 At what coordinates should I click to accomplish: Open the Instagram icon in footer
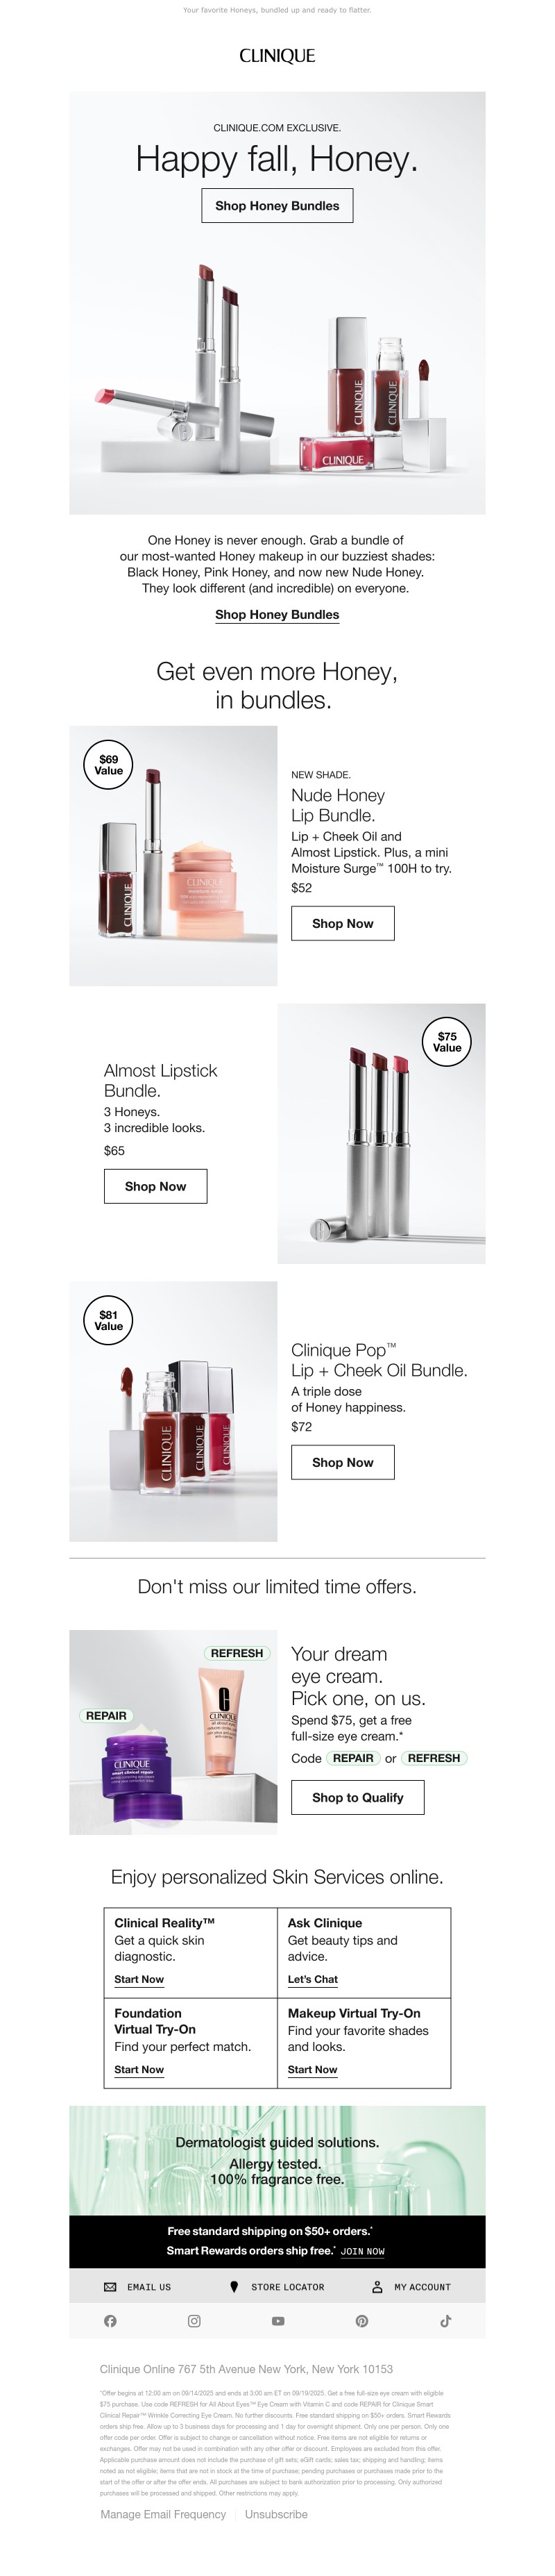(x=194, y=2321)
